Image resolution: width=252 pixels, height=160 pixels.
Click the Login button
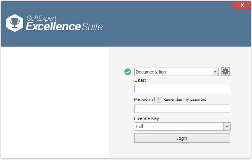[182, 138]
